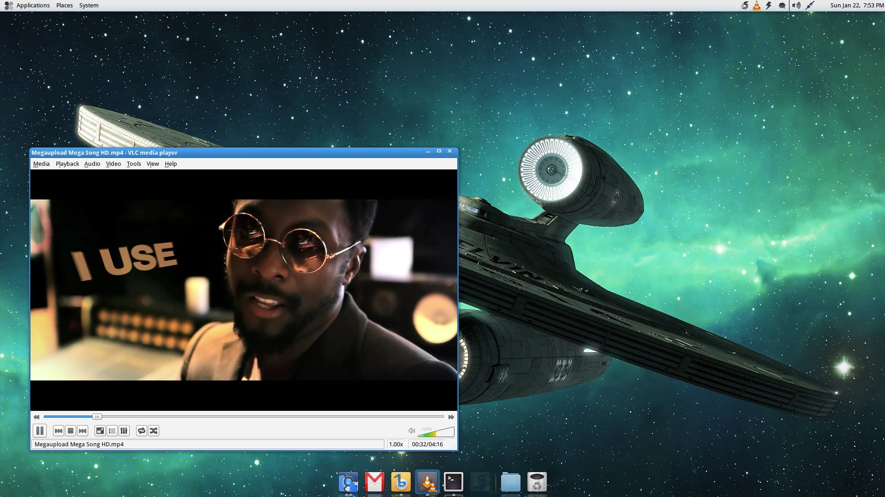Open the Media menu
Screen dimensions: 885x497
[x=42, y=164]
